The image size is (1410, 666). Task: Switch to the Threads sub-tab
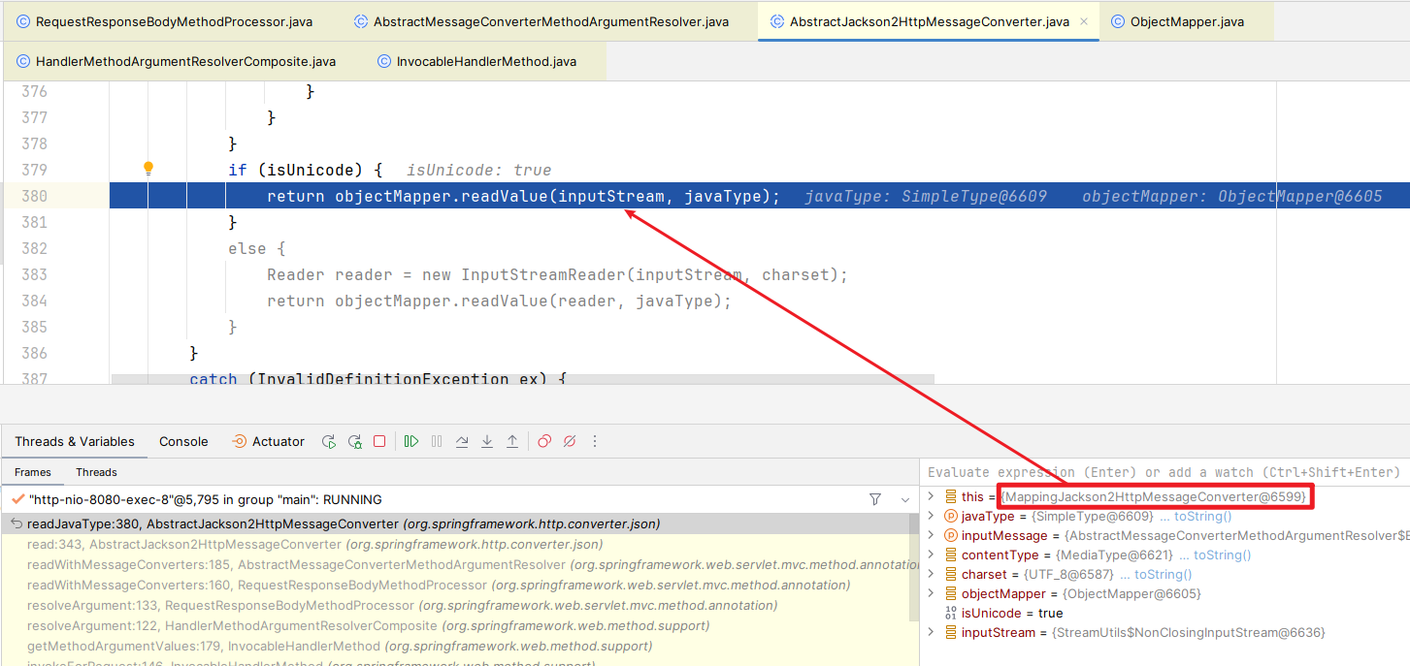coord(96,472)
